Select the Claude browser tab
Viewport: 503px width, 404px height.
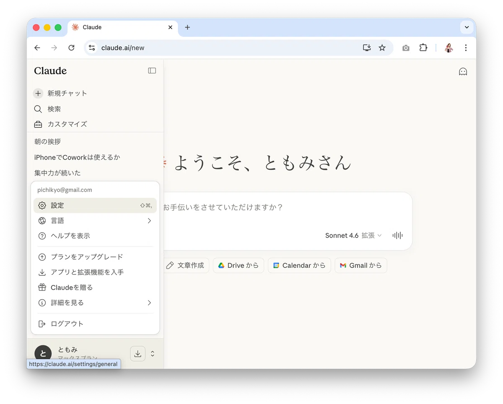point(122,27)
